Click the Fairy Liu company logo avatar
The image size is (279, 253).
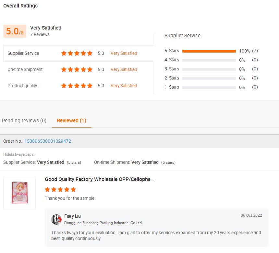(x=56, y=219)
